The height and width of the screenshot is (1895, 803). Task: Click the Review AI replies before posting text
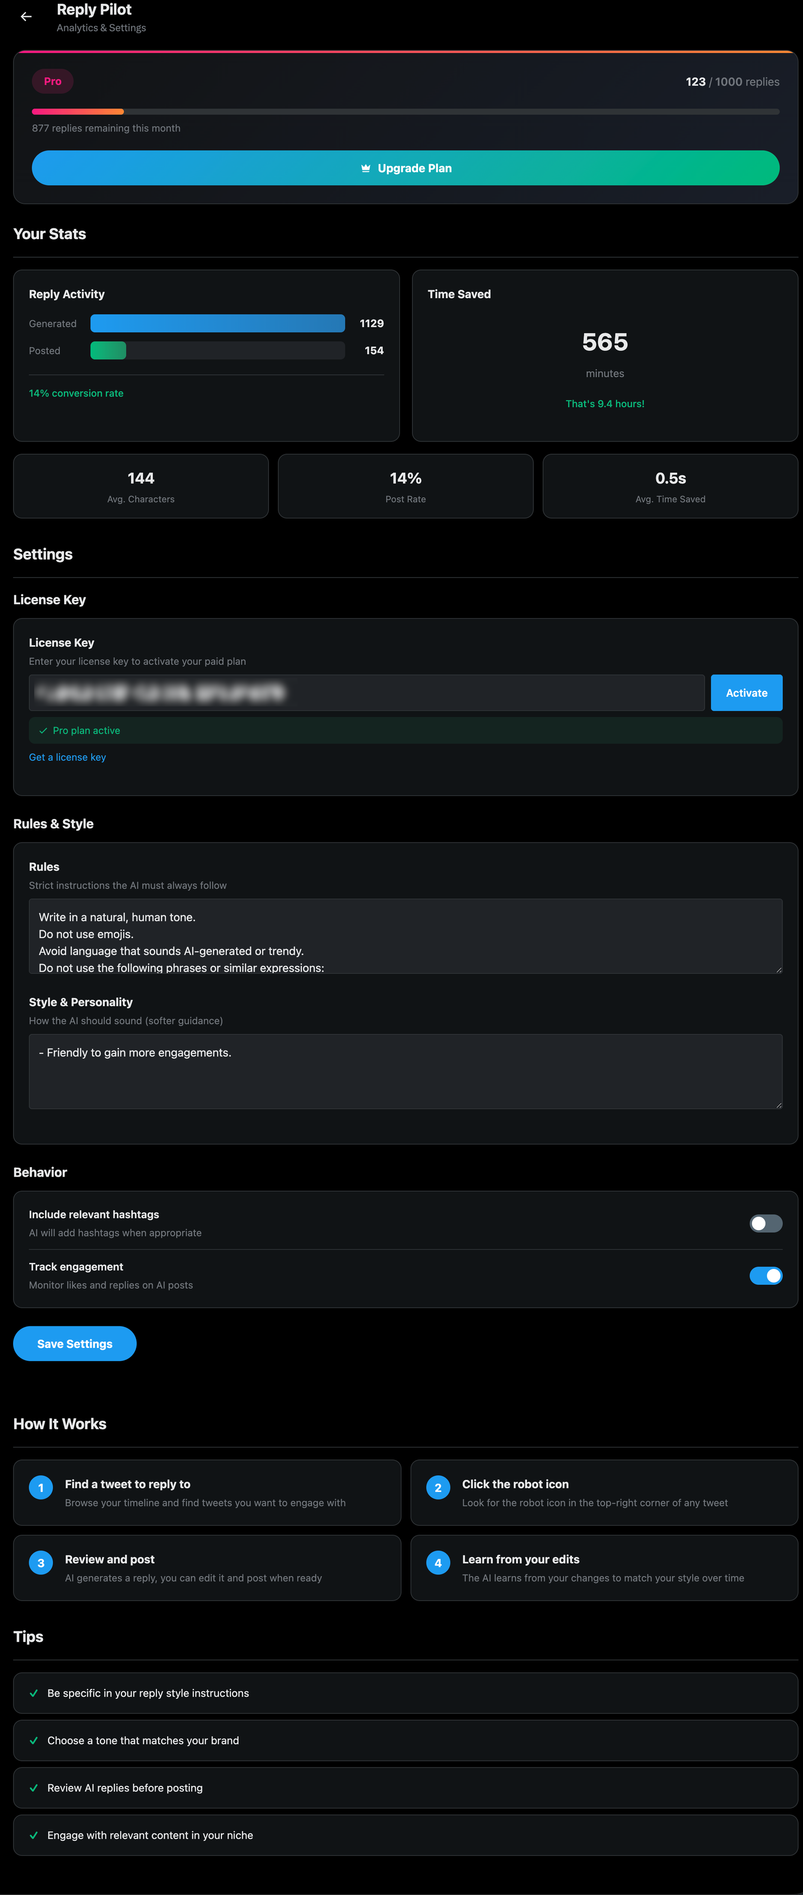pyautogui.click(x=125, y=1787)
